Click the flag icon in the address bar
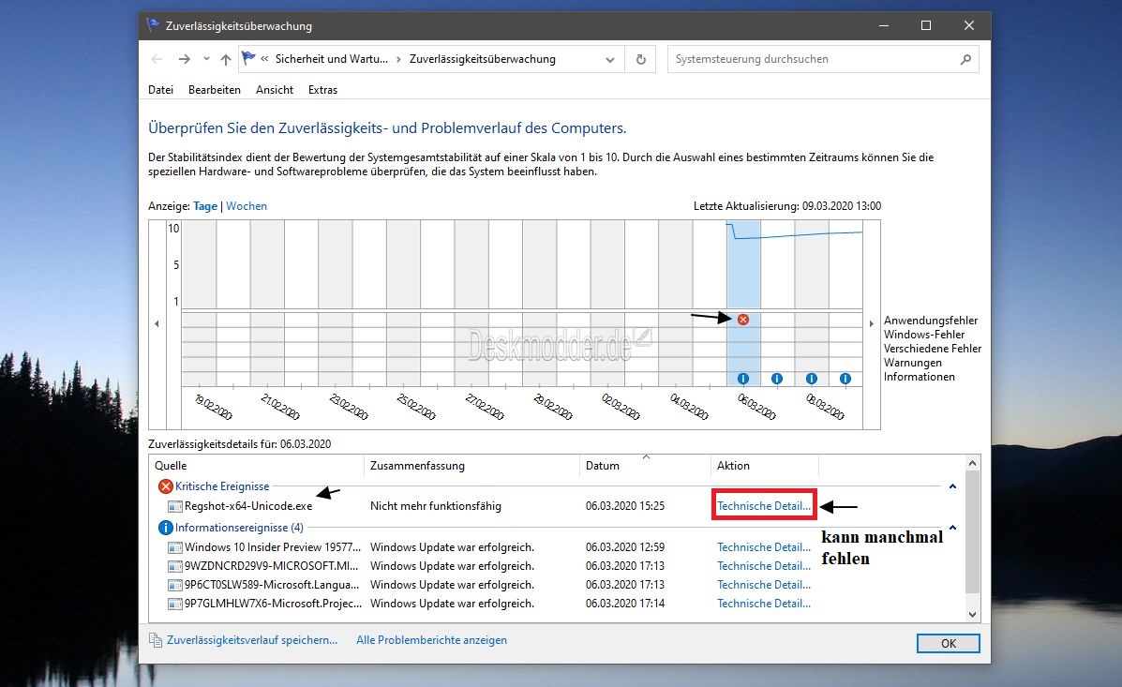This screenshot has height=687, width=1122. click(x=247, y=57)
